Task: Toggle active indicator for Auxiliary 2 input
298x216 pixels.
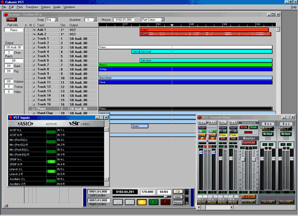Action: pos(51,181)
